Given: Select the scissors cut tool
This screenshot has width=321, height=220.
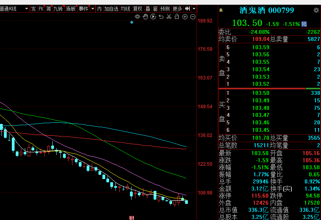Looking at the screenshot, I should 169,17.
